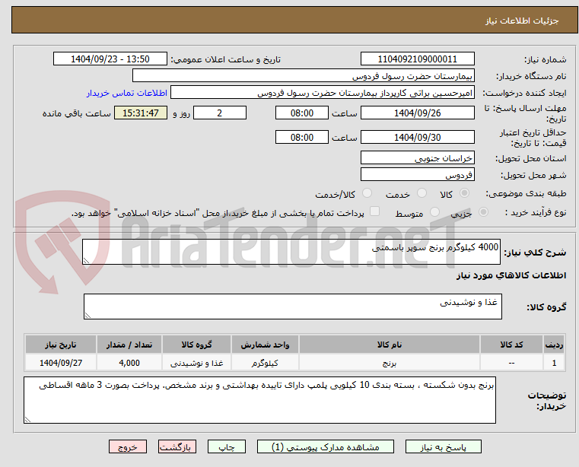The width and height of the screenshot is (579, 467).
Task: Click the توضیحات خریدار text area
Action: pyautogui.click(x=259, y=400)
